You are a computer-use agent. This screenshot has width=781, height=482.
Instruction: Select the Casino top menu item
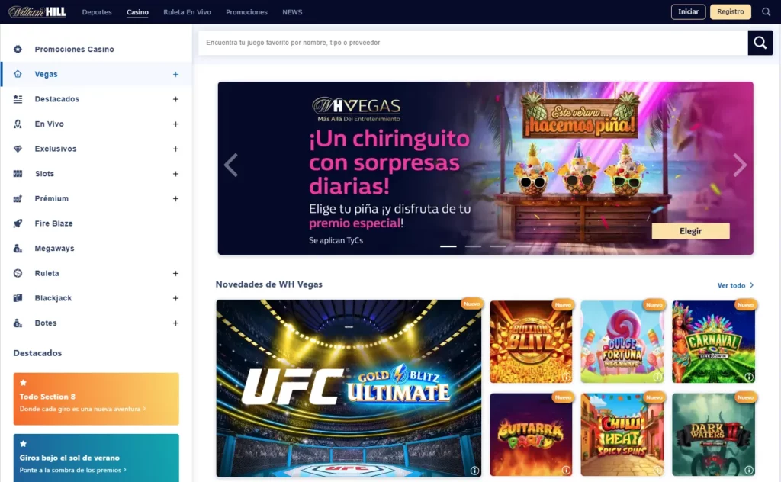(x=137, y=12)
